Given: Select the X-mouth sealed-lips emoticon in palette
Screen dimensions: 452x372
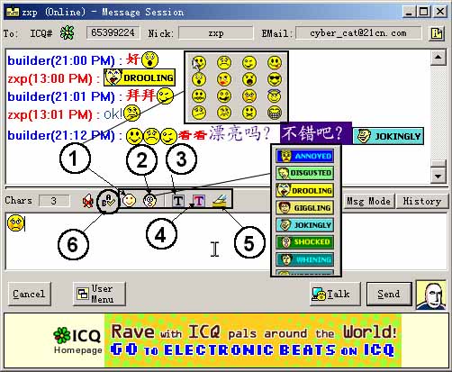Looking at the screenshot, I should 249,113.
